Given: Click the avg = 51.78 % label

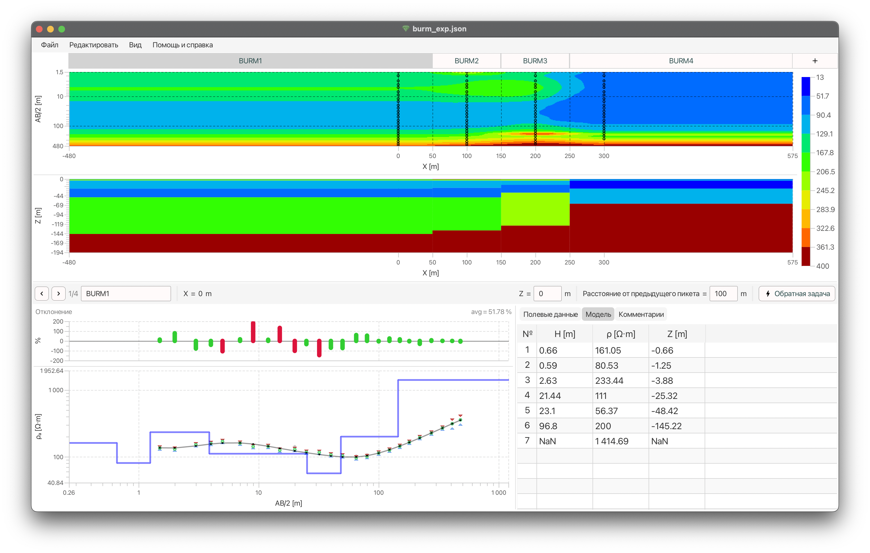Looking at the screenshot, I should click(x=491, y=312).
